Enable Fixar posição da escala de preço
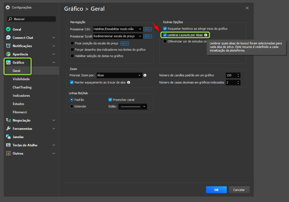Screen dimensions: 289x202 pyautogui.click(x=72, y=44)
